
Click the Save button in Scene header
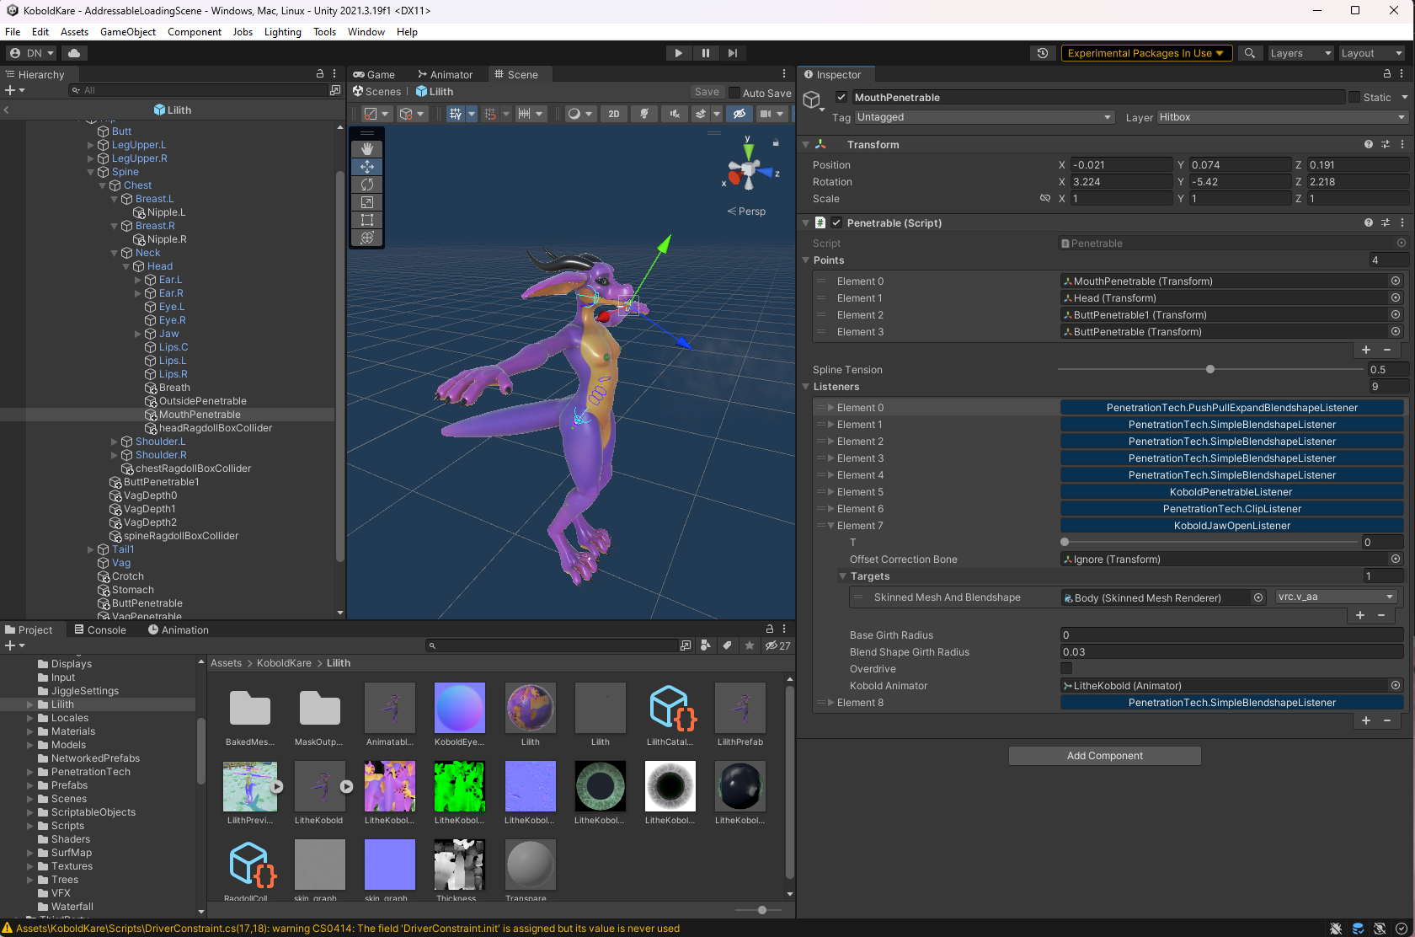pyautogui.click(x=707, y=92)
